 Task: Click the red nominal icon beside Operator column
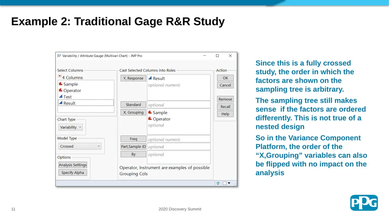[x=60, y=90]
